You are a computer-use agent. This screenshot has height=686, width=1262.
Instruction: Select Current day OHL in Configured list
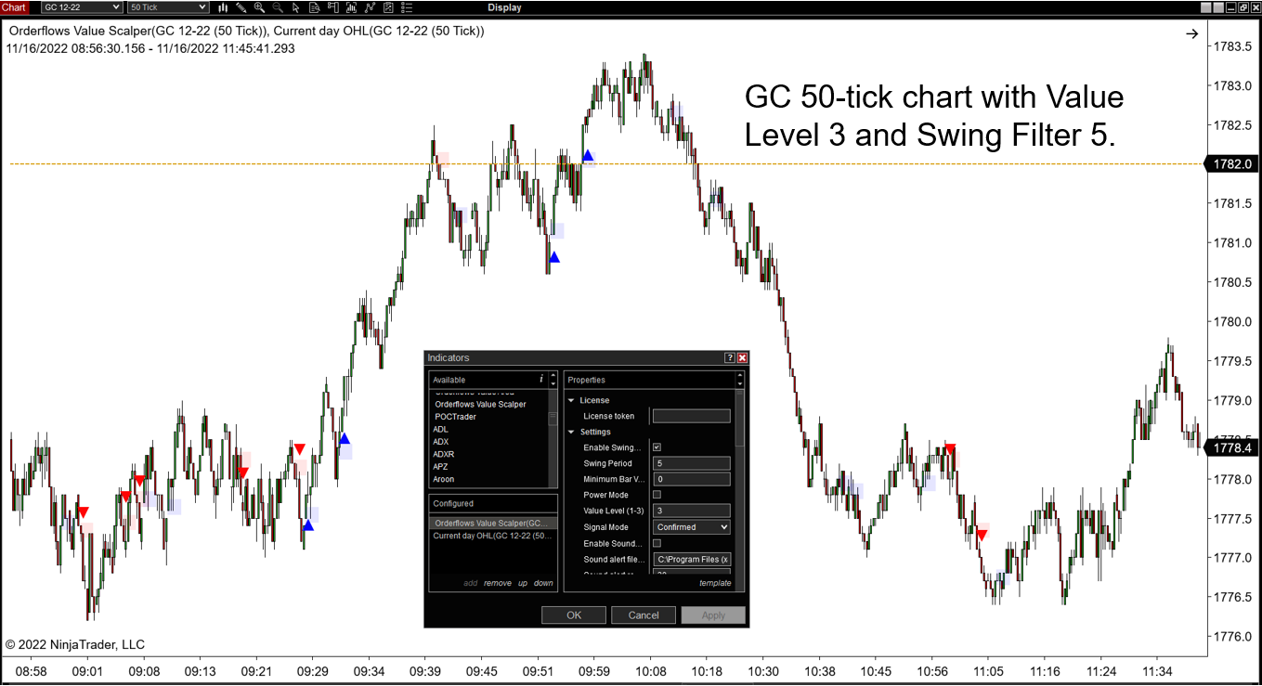click(x=492, y=536)
